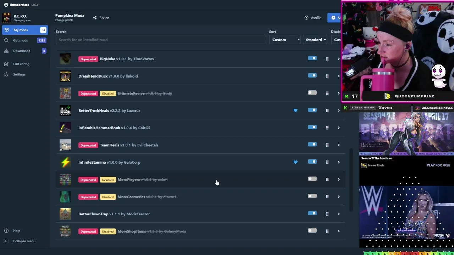454x255 pixels.
Task: Click the search field for installed mods
Action: tap(160, 40)
